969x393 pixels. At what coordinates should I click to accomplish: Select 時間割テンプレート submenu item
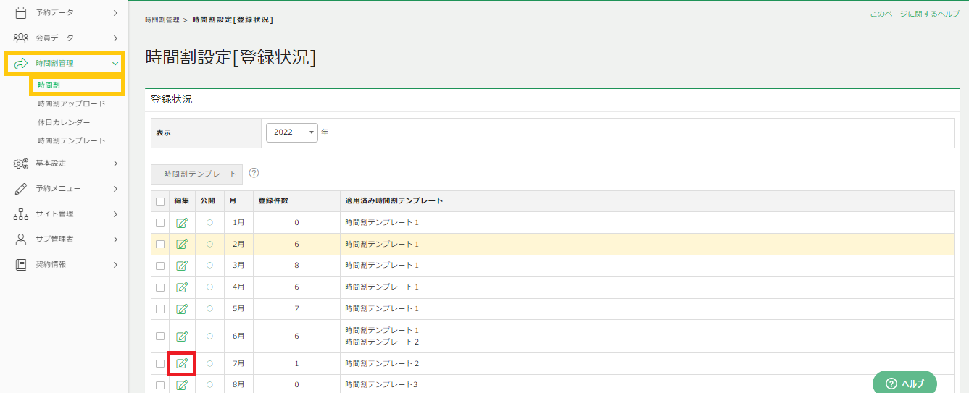coord(71,140)
